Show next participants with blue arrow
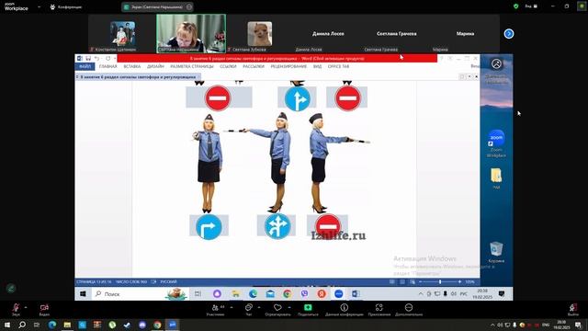 point(509,34)
